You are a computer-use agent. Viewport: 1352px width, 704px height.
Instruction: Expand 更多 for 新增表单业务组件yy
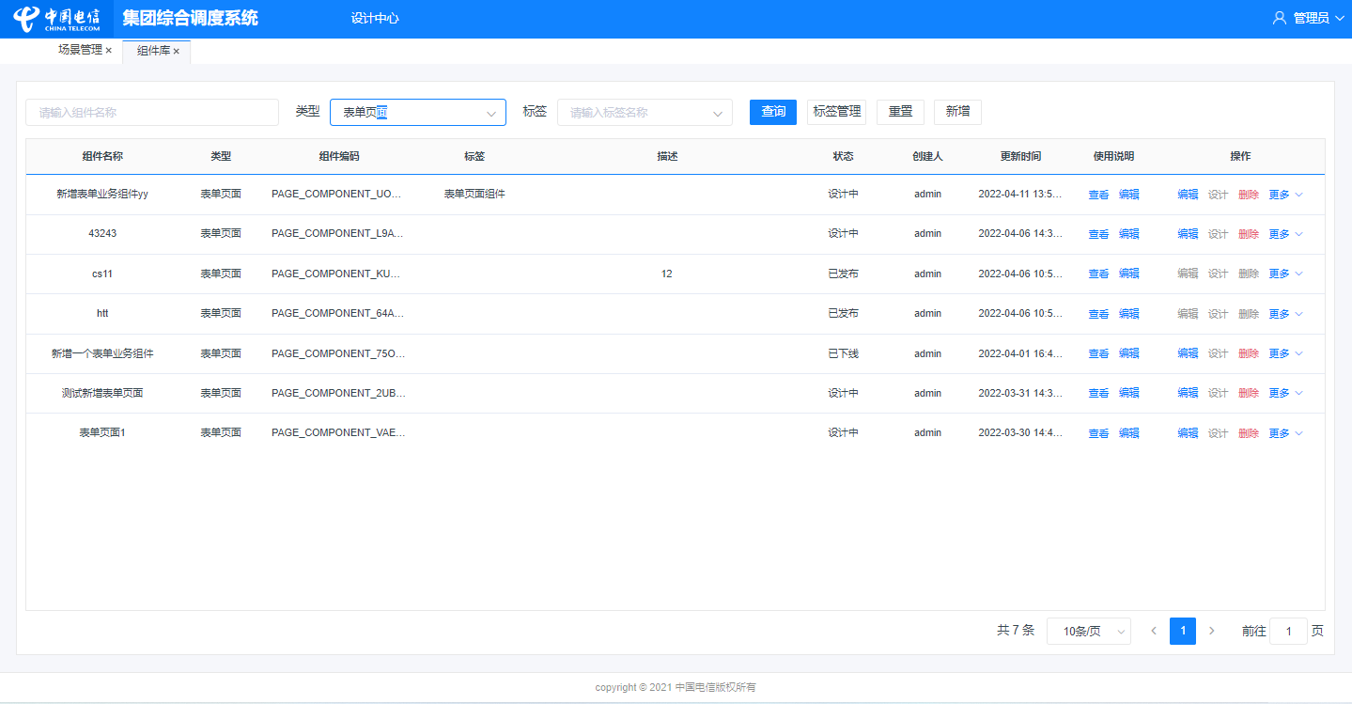1285,195
